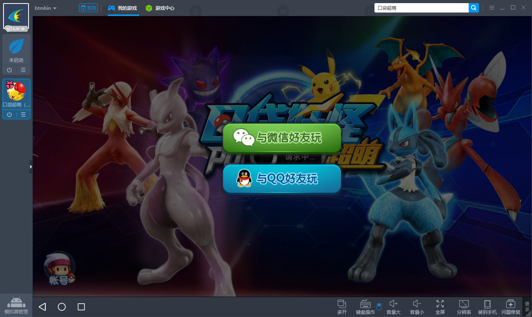Minimize the emulator window
The width and height of the screenshot is (532, 317).
tap(502, 8)
